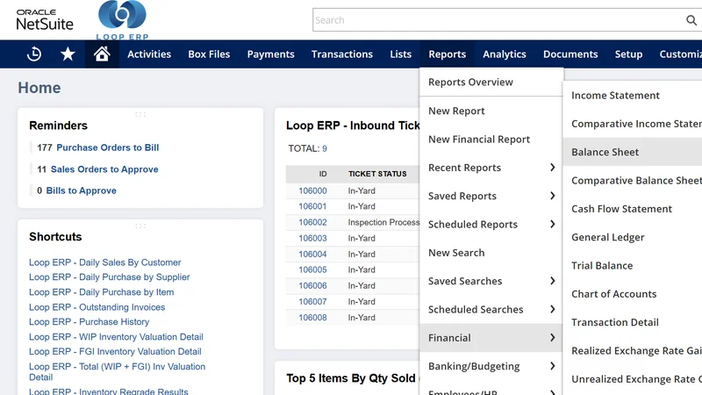Open Total (WIP + FGI) Inv Valuation shortcut
This screenshot has width=702, height=395.
[x=118, y=371]
